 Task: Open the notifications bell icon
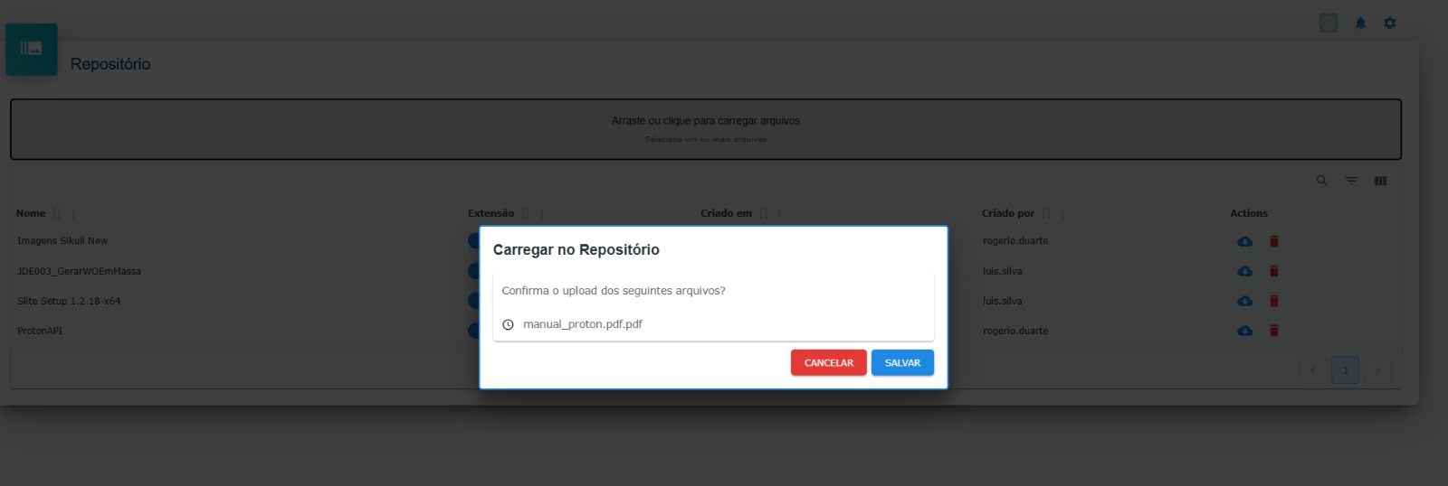coord(1360,23)
